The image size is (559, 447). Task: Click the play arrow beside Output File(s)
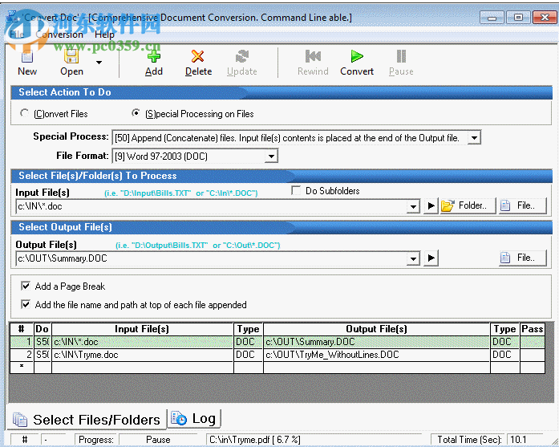(x=431, y=258)
